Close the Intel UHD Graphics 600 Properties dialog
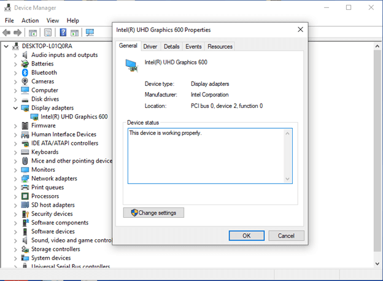Viewport: 383px width, 281px height. click(300, 29)
